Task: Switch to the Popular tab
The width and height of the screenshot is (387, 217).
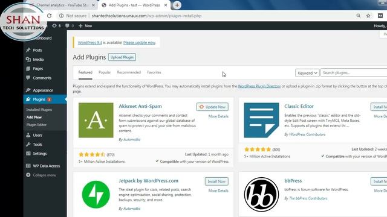Action: coord(105,72)
